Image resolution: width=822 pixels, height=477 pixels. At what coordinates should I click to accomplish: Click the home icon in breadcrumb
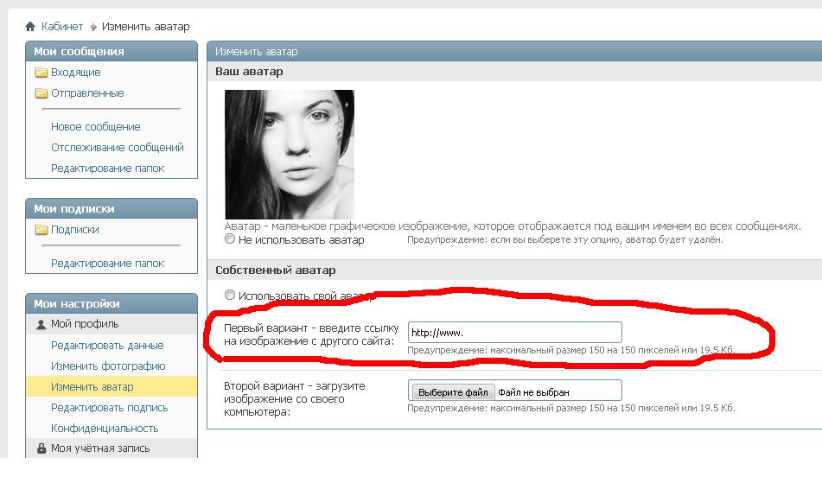coord(30,27)
